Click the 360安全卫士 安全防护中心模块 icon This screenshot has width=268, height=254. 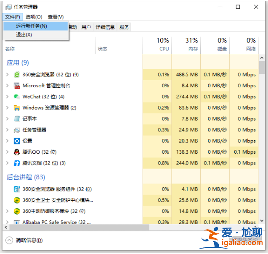pyautogui.click(x=17, y=200)
